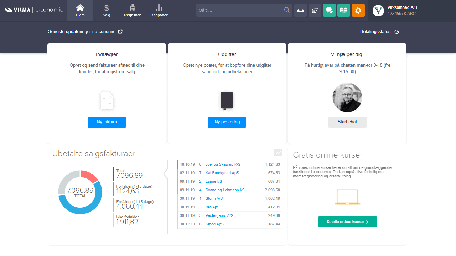Go to Hjem tab
This screenshot has height=256, width=456.
pyautogui.click(x=80, y=10)
